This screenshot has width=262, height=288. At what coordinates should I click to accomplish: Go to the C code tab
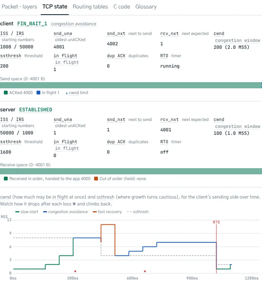121,7
